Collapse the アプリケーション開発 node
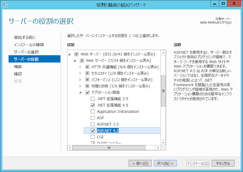This screenshot has height=172, width=243. click(80, 92)
